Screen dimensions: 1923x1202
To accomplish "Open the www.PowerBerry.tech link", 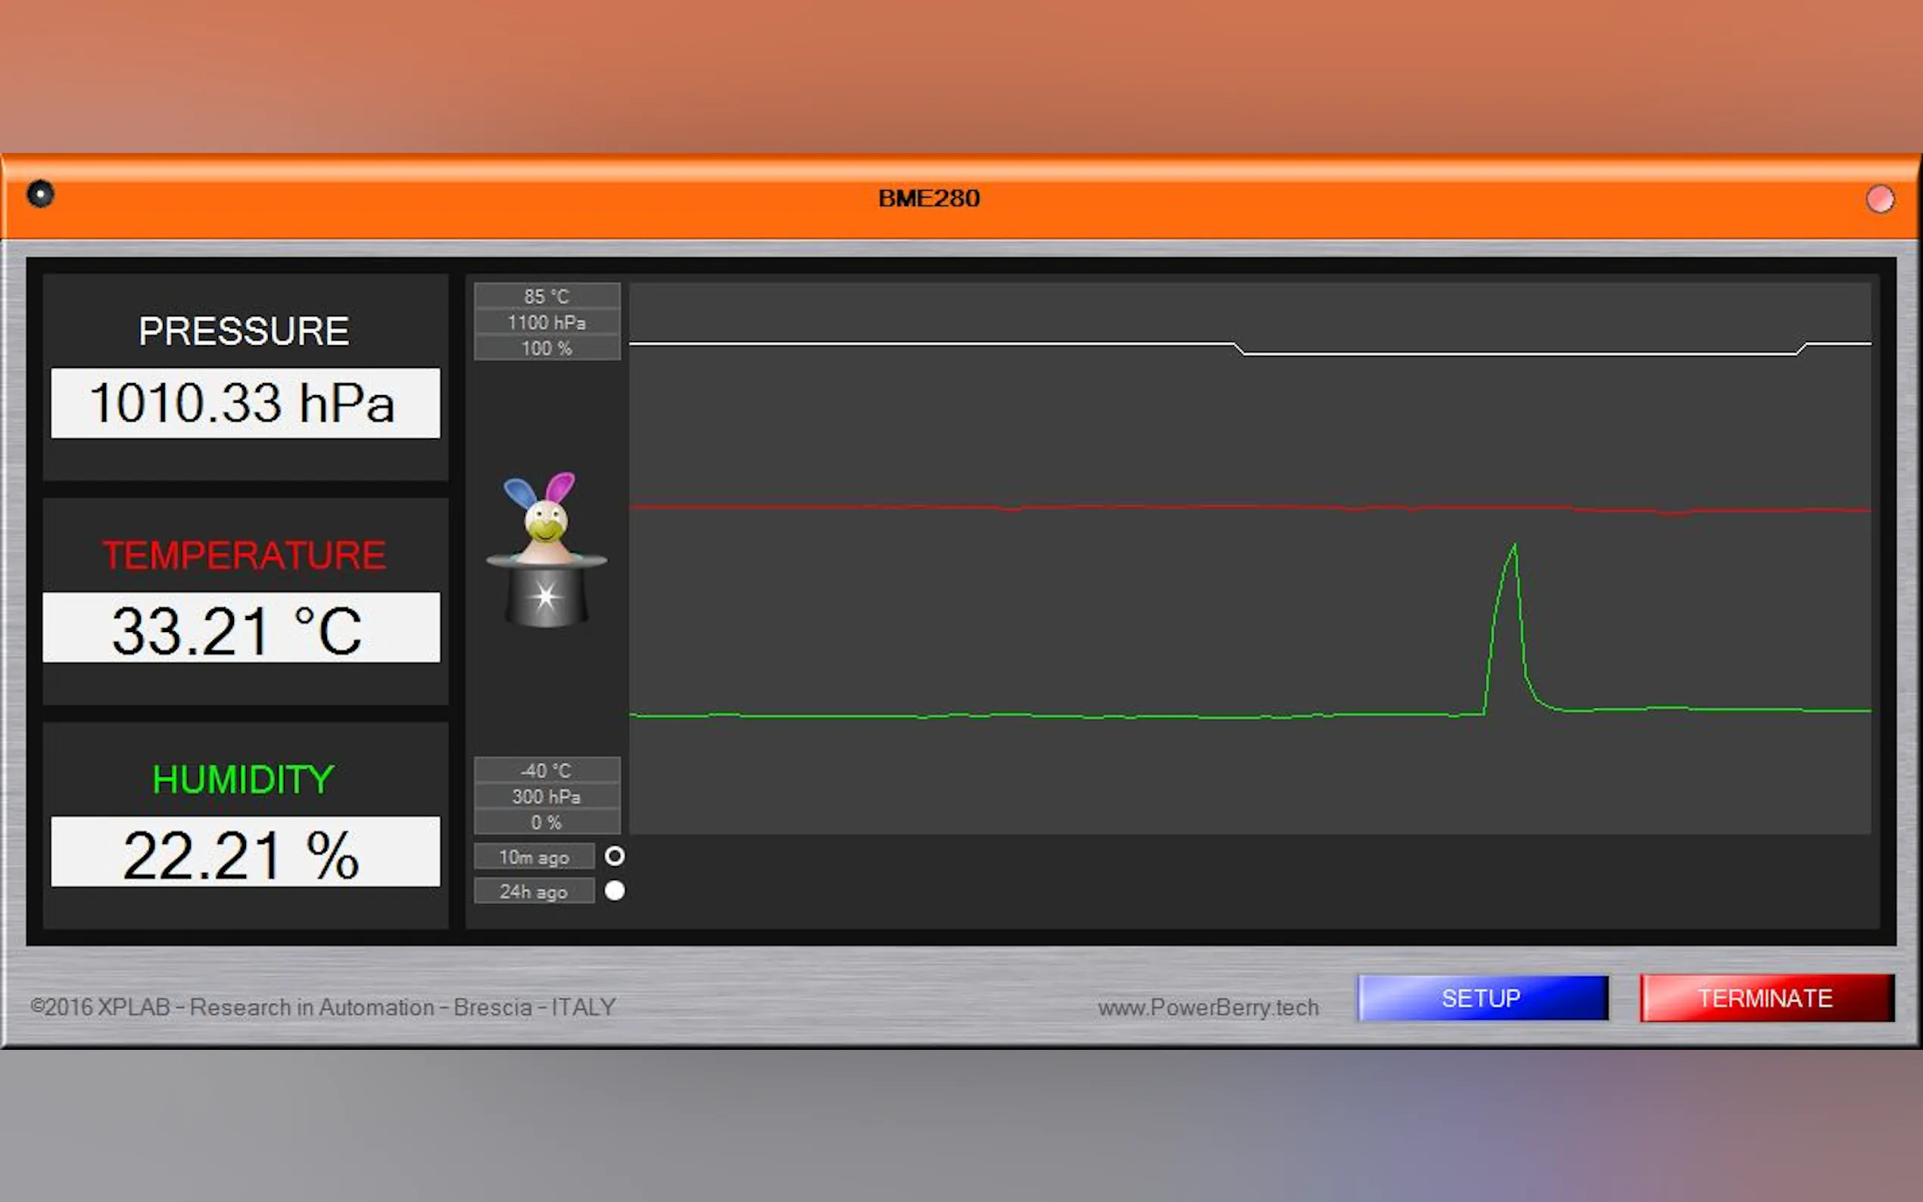I will (x=1208, y=1007).
